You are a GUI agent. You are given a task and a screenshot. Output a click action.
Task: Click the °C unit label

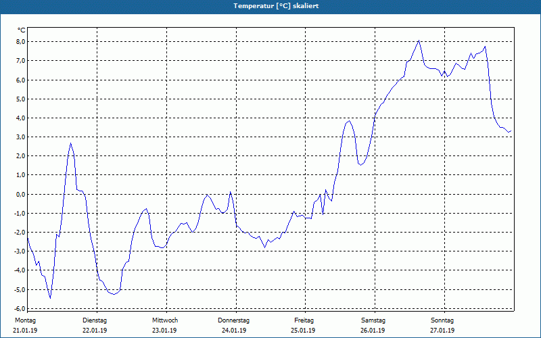pyautogui.click(x=22, y=30)
